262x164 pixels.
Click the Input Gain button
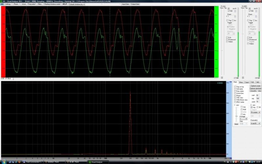[x=125, y=4]
